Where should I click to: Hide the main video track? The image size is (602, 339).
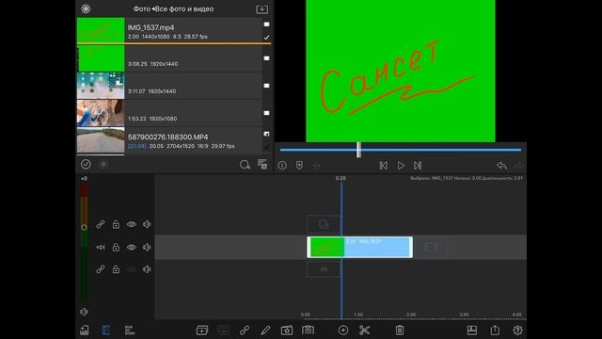pos(132,247)
